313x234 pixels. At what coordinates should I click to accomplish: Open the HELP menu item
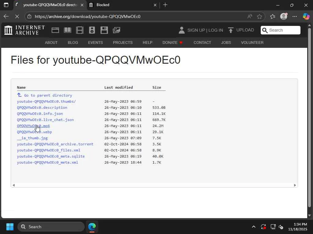click(148, 43)
